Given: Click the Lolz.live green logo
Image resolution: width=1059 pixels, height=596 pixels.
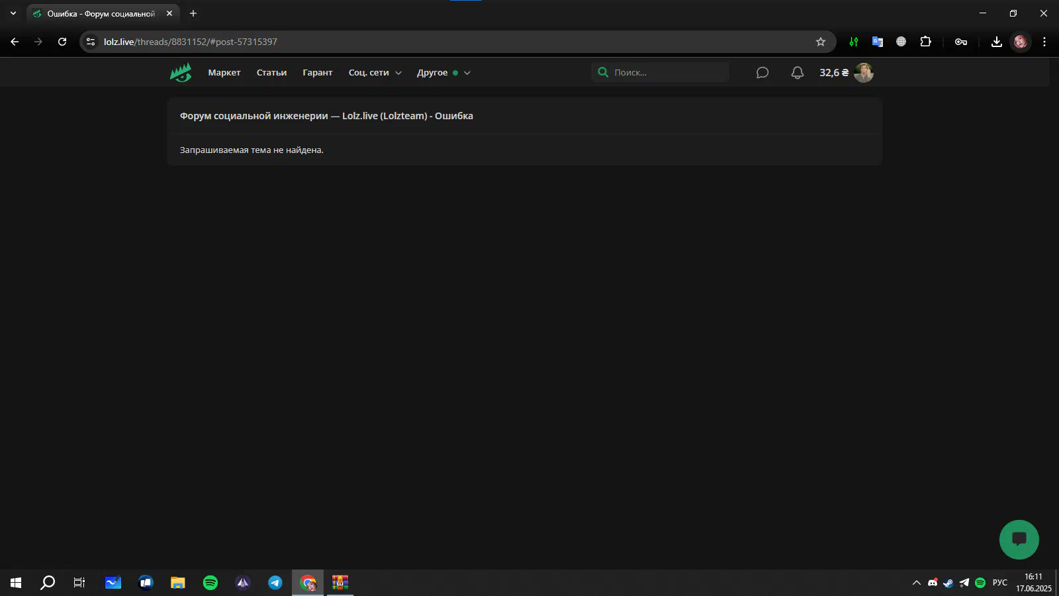Looking at the screenshot, I should coord(181,72).
